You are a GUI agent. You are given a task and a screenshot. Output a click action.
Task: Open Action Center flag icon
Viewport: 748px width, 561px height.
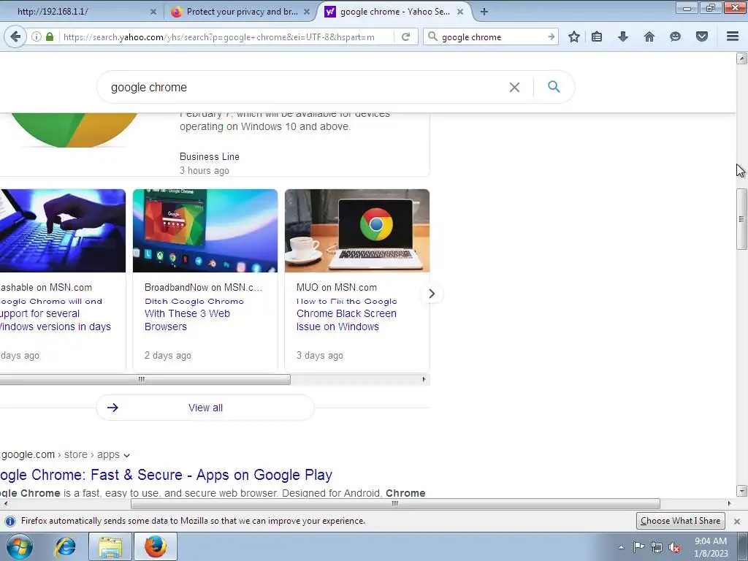(x=638, y=547)
